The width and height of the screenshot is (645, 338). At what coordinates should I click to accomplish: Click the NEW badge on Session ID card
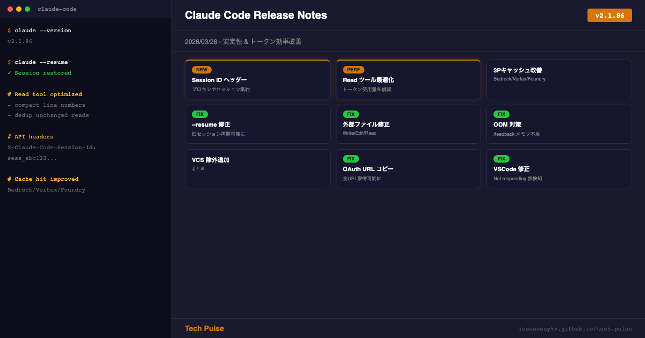[x=202, y=70]
